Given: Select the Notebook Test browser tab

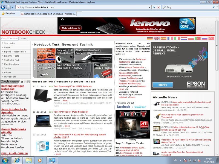Looking at the screenshot, I should pyautogui.click(x=48, y=14).
